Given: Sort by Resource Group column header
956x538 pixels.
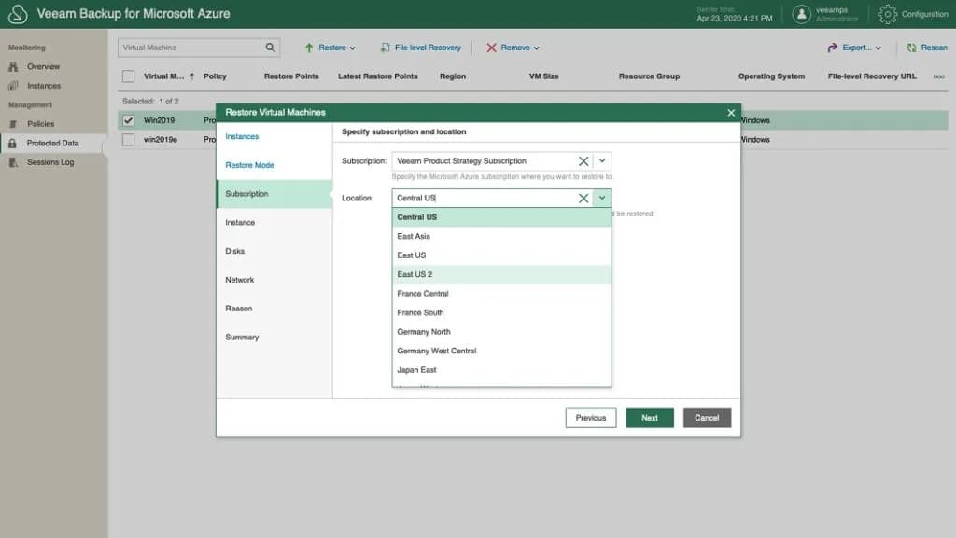Looking at the screenshot, I should [x=650, y=76].
